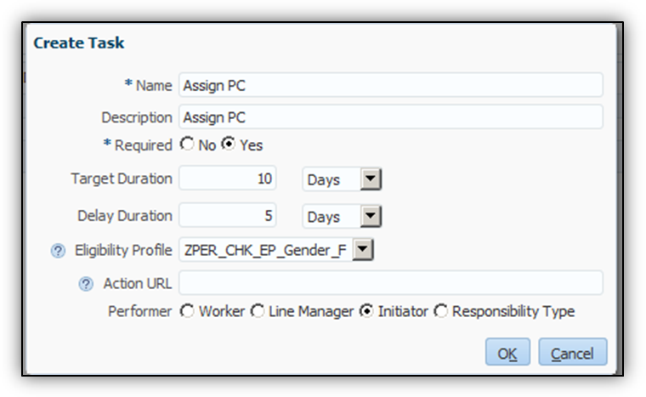The image size is (646, 397).
Task: Choose Initiator as the Performer
Action: [367, 311]
